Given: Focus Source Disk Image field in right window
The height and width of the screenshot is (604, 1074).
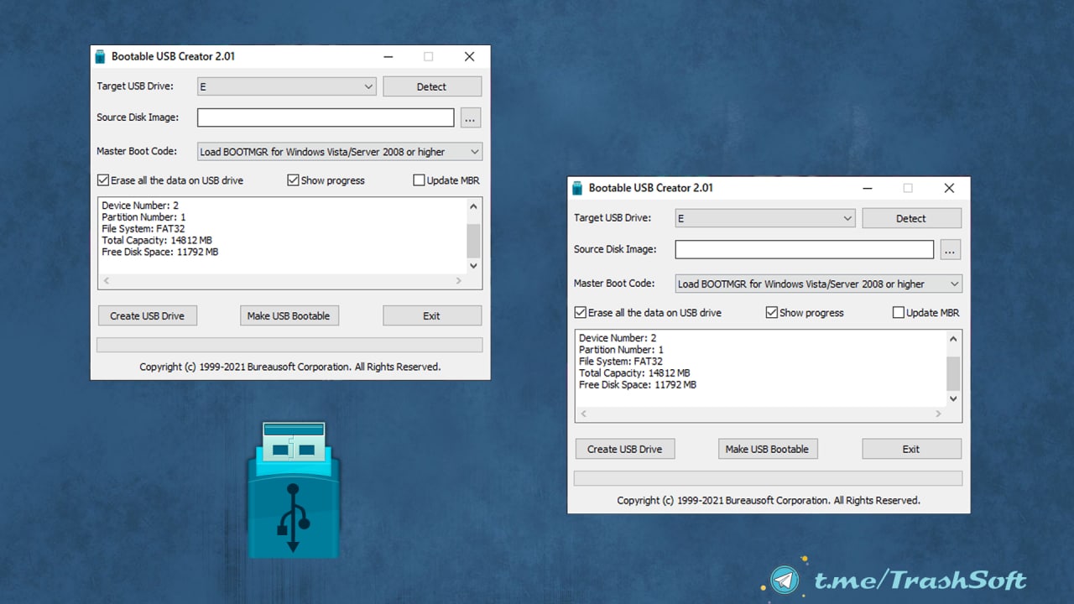Looking at the screenshot, I should 805,249.
